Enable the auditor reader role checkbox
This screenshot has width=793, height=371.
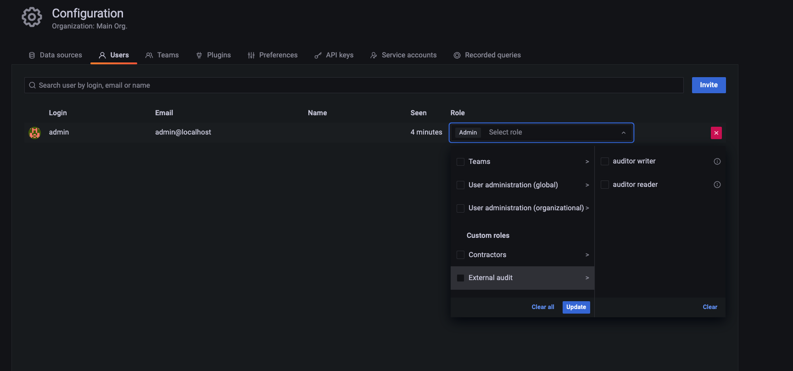click(605, 185)
